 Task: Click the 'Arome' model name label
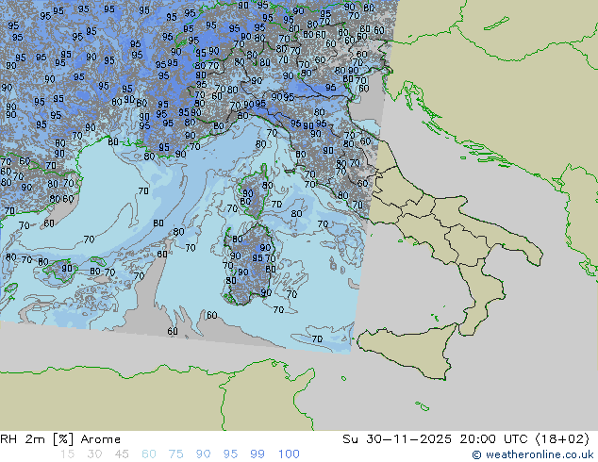[101, 439]
